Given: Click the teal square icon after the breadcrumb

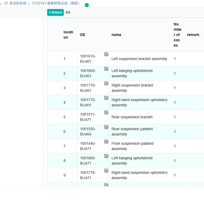Looking at the screenshot, I should (x=87, y=5).
